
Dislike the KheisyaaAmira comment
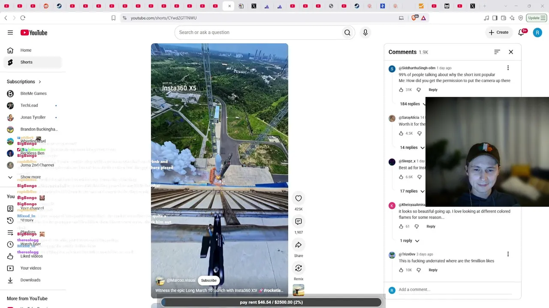click(x=416, y=226)
